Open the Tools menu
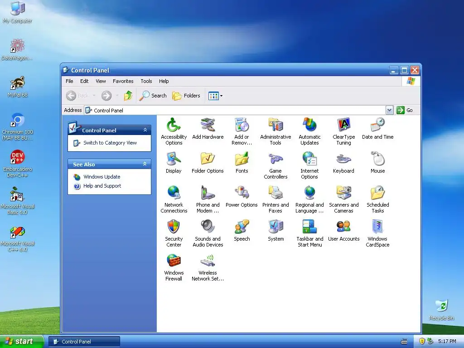464x348 pixels. 146,81
